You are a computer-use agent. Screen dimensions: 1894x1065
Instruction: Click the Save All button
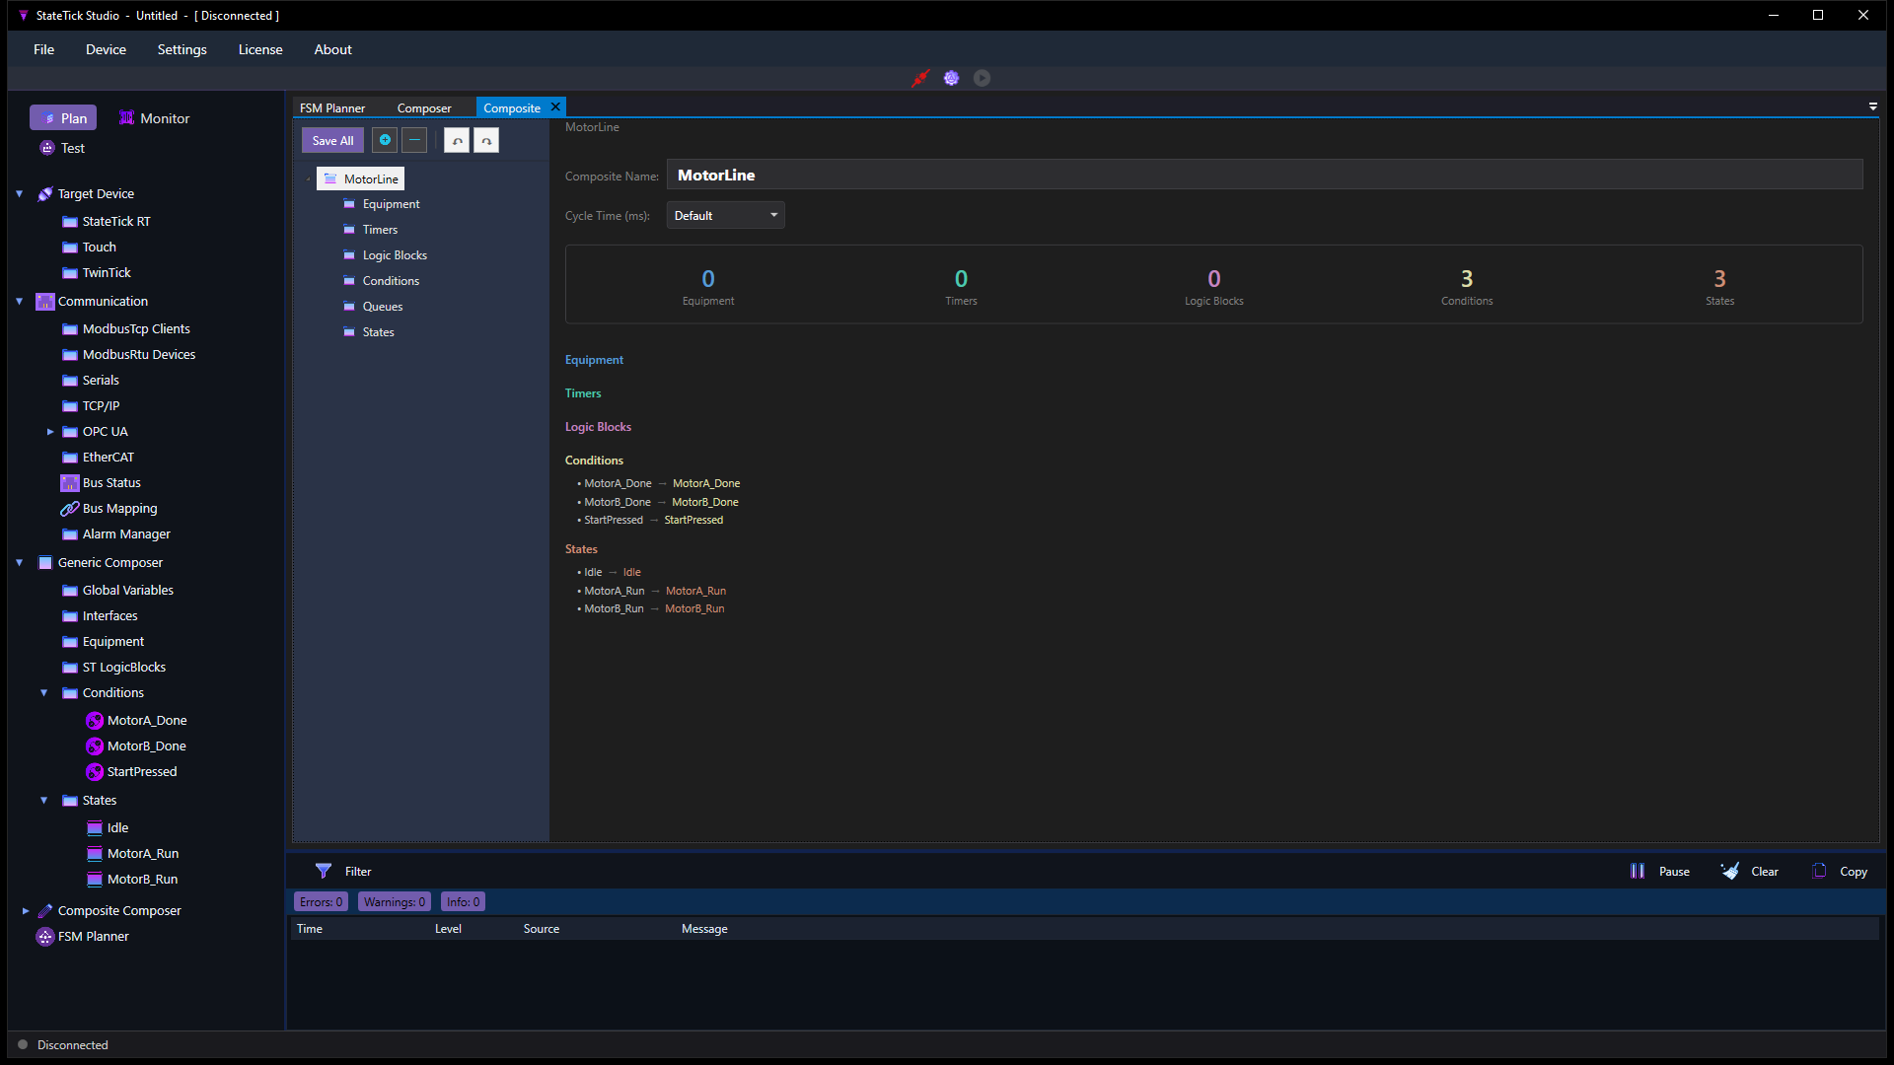click(x=332, y=140)
